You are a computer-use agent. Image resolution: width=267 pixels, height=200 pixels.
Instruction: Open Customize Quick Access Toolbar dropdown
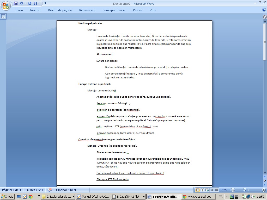[x=45, y=3]
